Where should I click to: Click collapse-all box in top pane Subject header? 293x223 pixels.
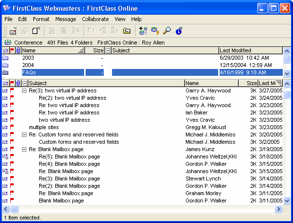(108, 50)
